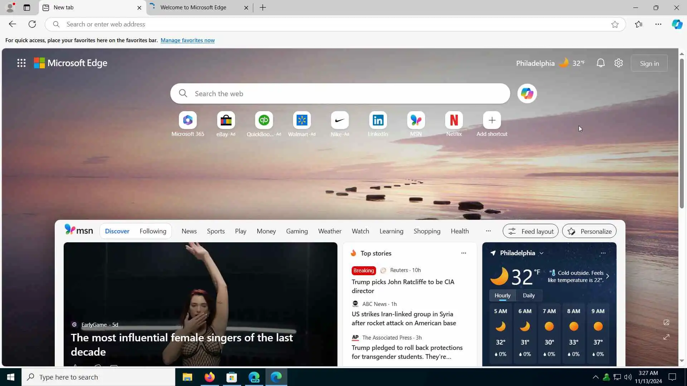687x386 pixels.
Task: Expand Philadelphia location dropdown in weather card
Action: [541, 253]
